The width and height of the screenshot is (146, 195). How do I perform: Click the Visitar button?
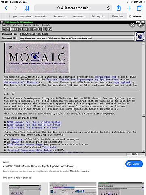[x=134, y=164]
